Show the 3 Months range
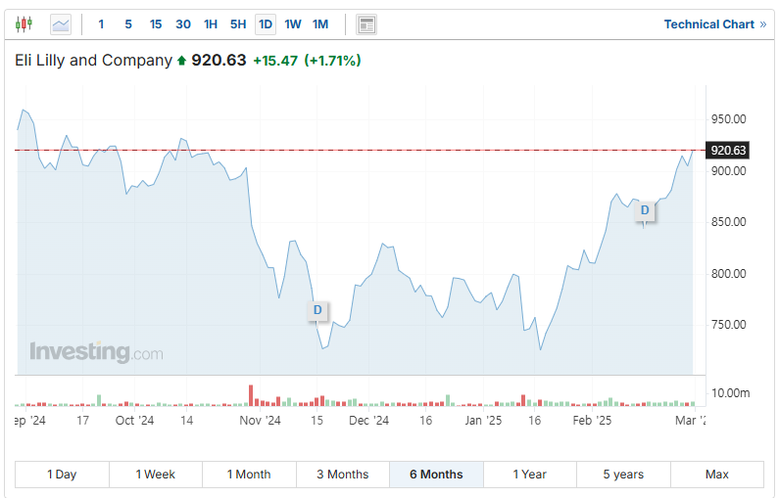The height and width of the screenshot is (498, 779). (x=343, y=475)
